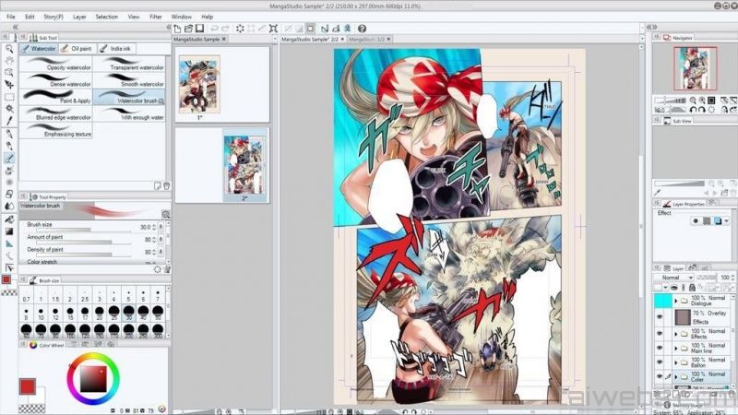
Task: Expand the Effects layer folder
Action: (x=676, y=334)
